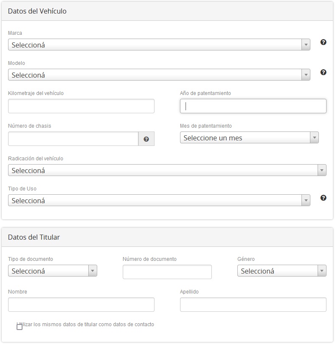Click the Nombre input field
The image size is (335, 344).
coord(81,304)
